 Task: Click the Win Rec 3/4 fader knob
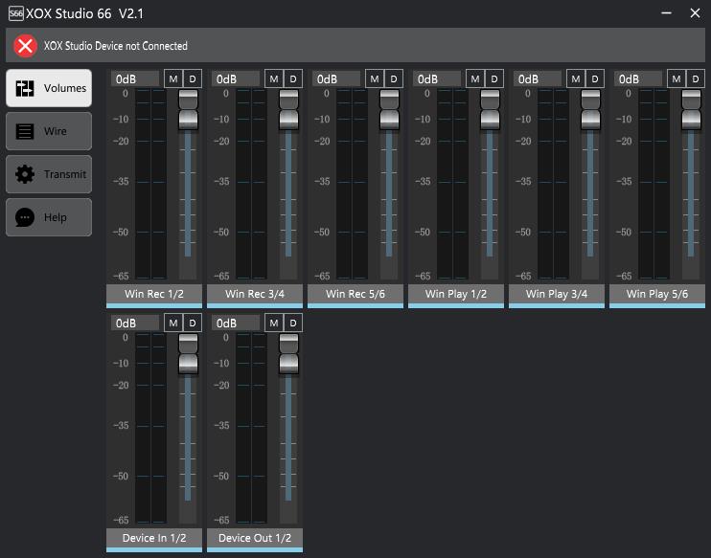point(288,110)
